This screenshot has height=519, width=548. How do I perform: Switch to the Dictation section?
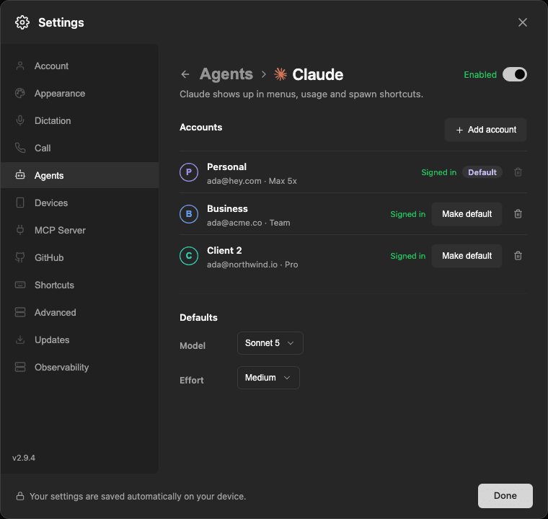(80, 120)
